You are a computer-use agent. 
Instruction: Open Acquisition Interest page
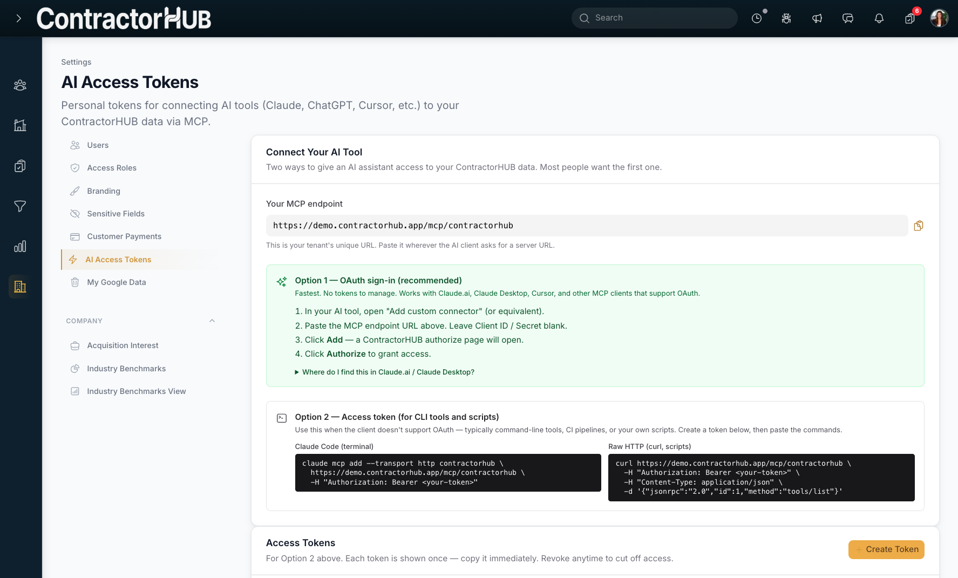123,345
